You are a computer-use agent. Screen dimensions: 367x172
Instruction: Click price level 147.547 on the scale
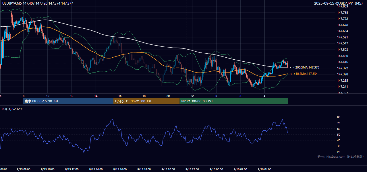click(x=342, y=43)
